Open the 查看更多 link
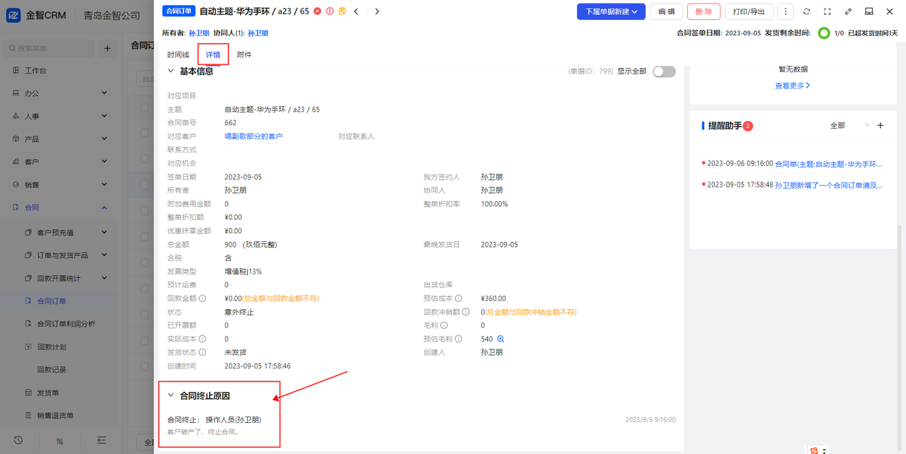Image resolution: width=906 pixels, height=454 pixels. pos(792,86)
